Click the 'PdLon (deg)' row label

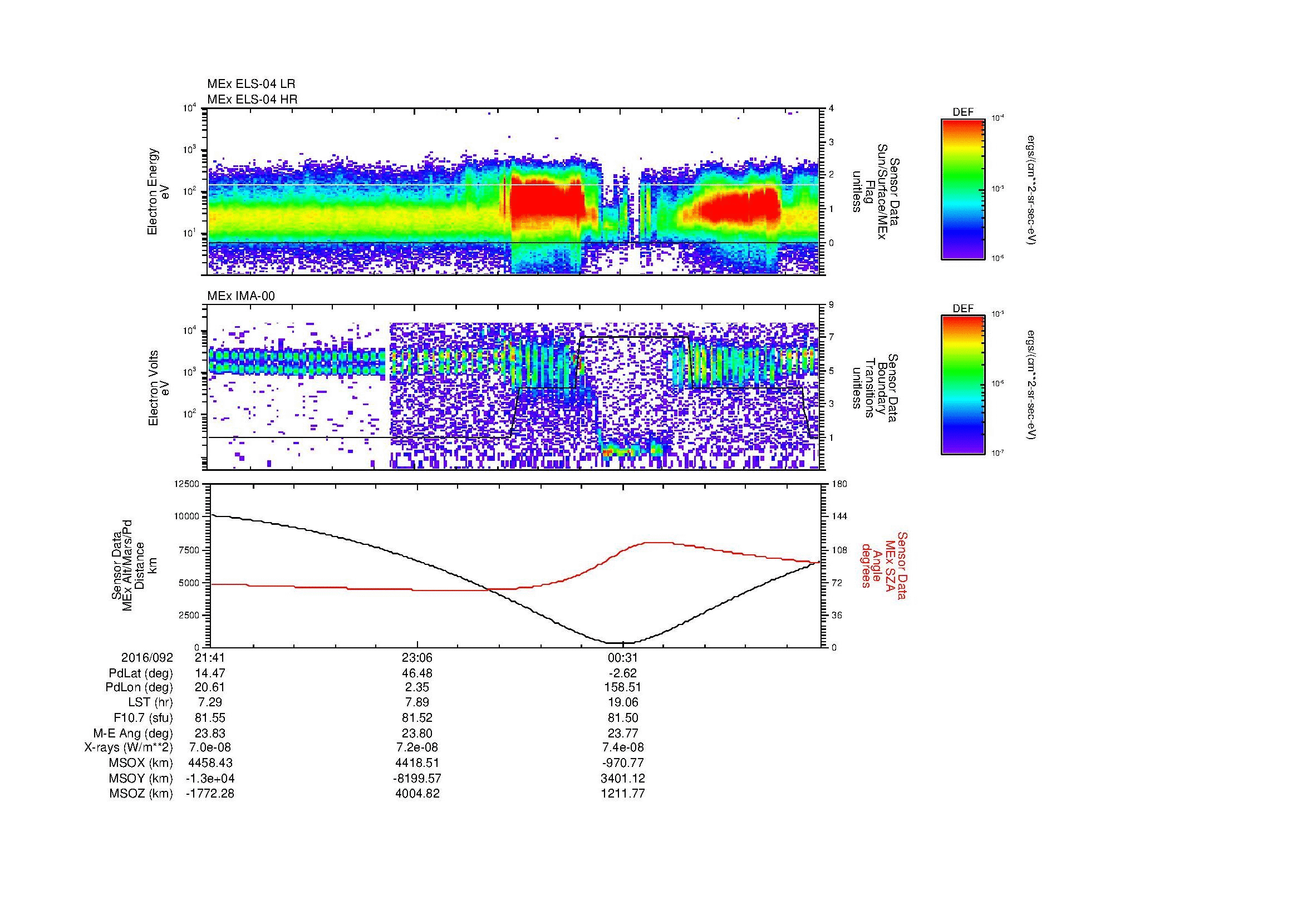pyautogui.click(x=140, y=687)
